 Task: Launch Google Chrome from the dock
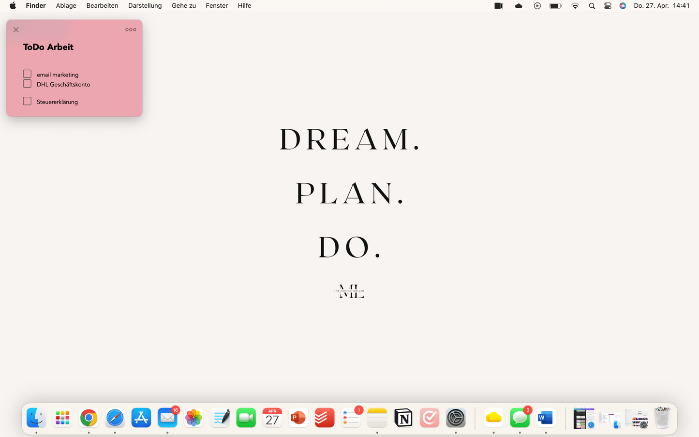89,418
